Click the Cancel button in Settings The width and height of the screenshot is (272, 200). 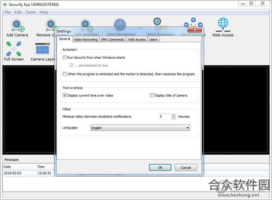pyautogui.click(x=186, y=167)
